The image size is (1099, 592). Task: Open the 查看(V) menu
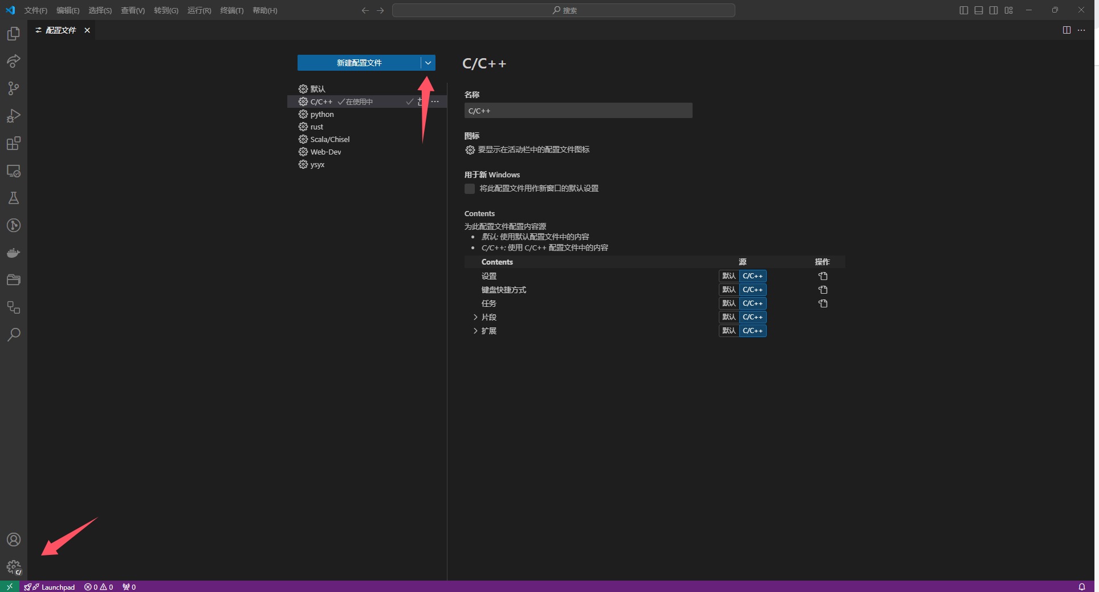133,10
